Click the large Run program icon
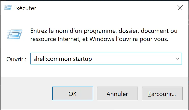This screenshot has height=110, width=189. (x=15, y=34)
